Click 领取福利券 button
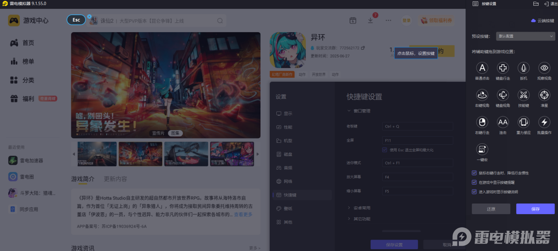This screenshot has width=558, height=251. click(436, 20)
